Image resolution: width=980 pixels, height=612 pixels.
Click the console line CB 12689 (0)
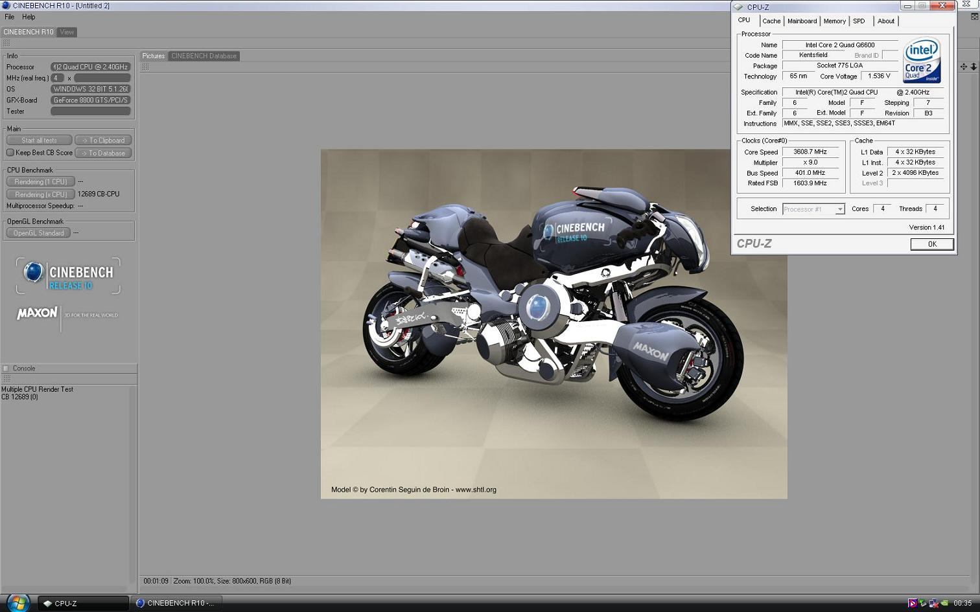(x=19, y=397)
